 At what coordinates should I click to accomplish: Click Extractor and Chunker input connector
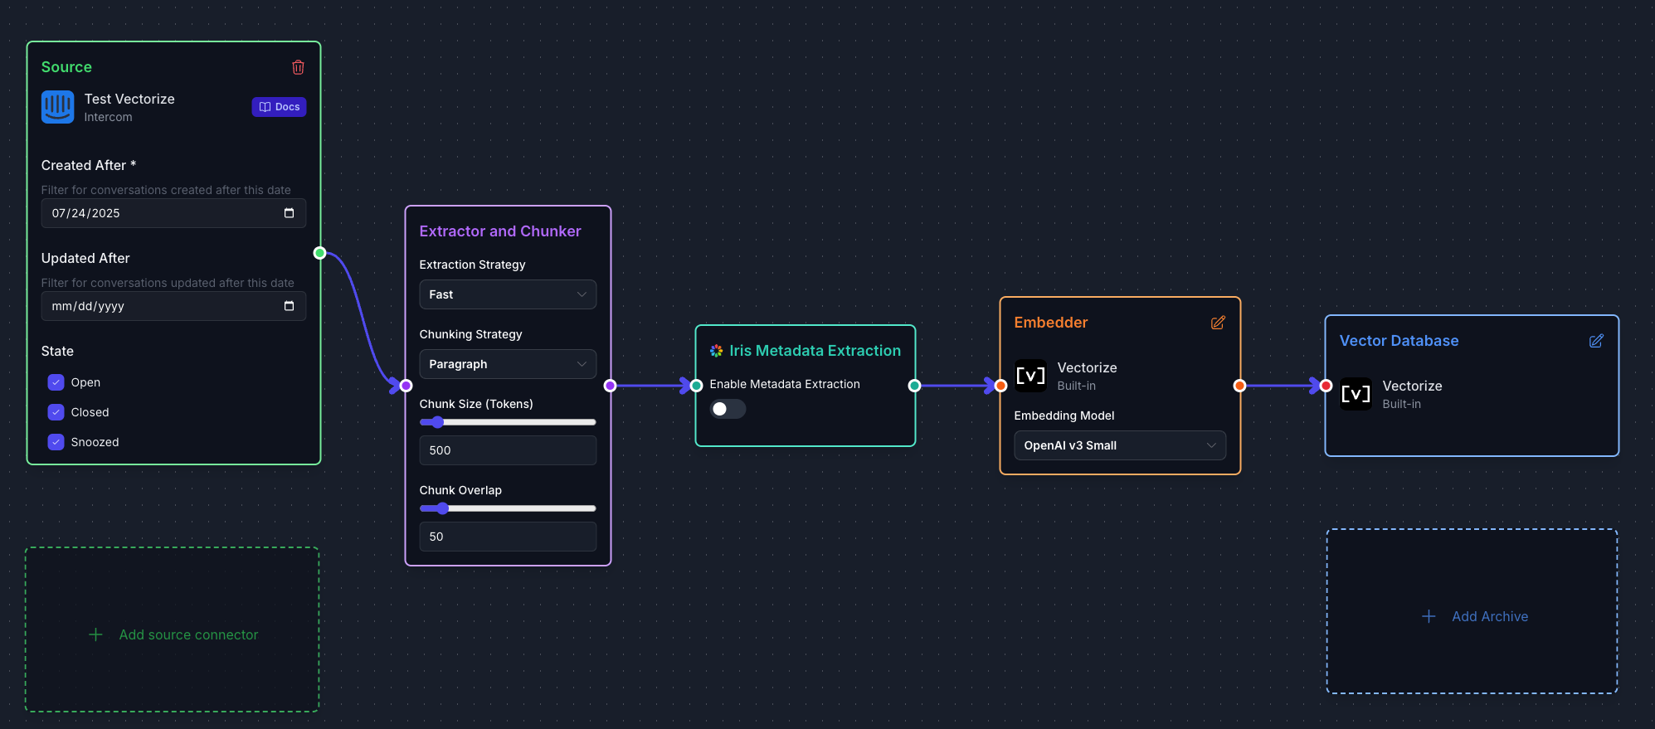[x=406, y=386]
